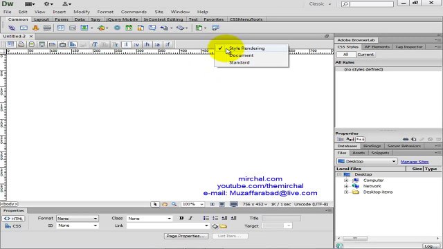Switch CSS Styles panel to Current mode
This screenshot has height=249, width=443.
(365, 55)
